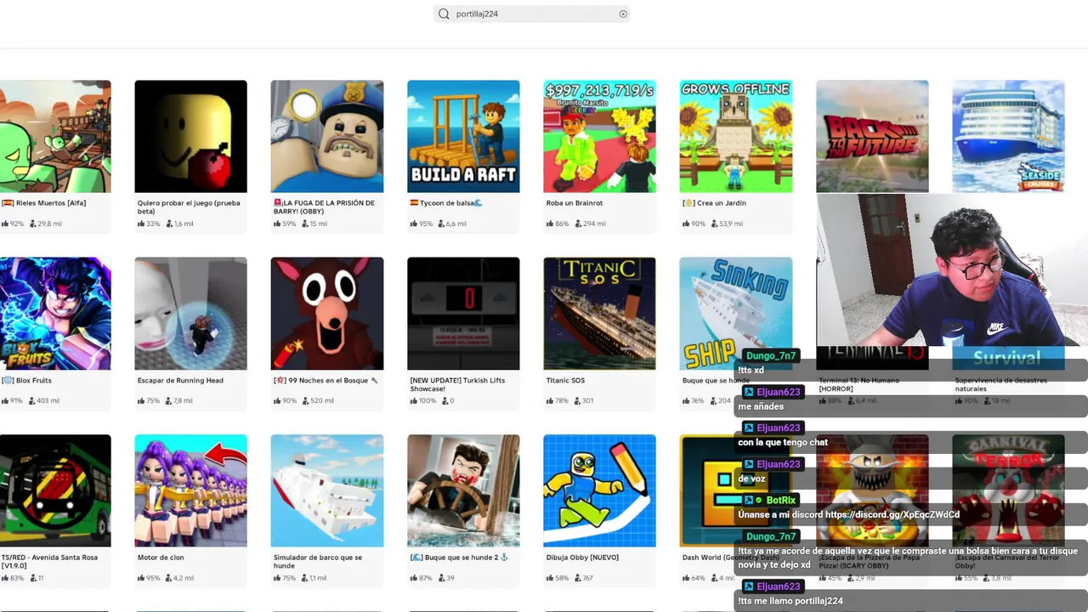Screen dimensions: 1088x612
Task: Open the Back to the Future thumbnail
Action: click(872, 136)
